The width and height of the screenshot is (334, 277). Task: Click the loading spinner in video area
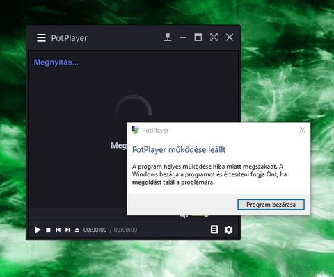pos(134,109)
